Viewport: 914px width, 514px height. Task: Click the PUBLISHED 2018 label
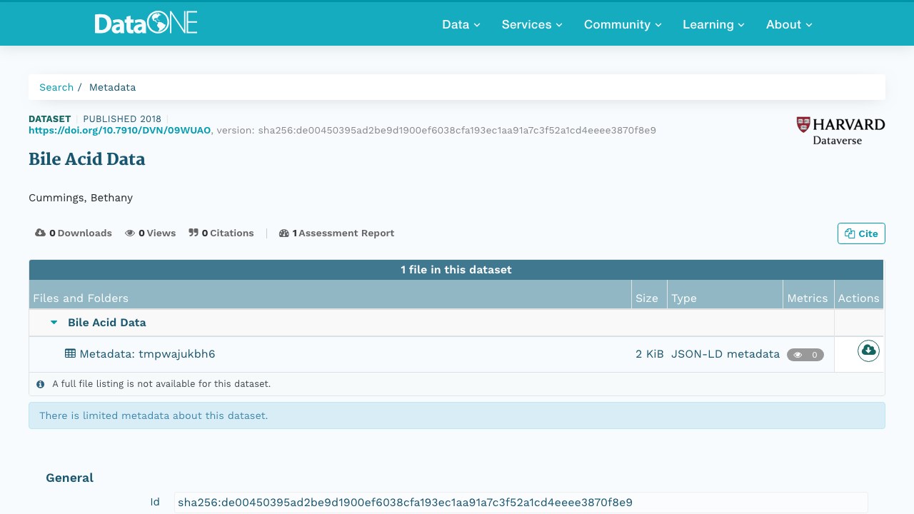[x=122, y=119]
